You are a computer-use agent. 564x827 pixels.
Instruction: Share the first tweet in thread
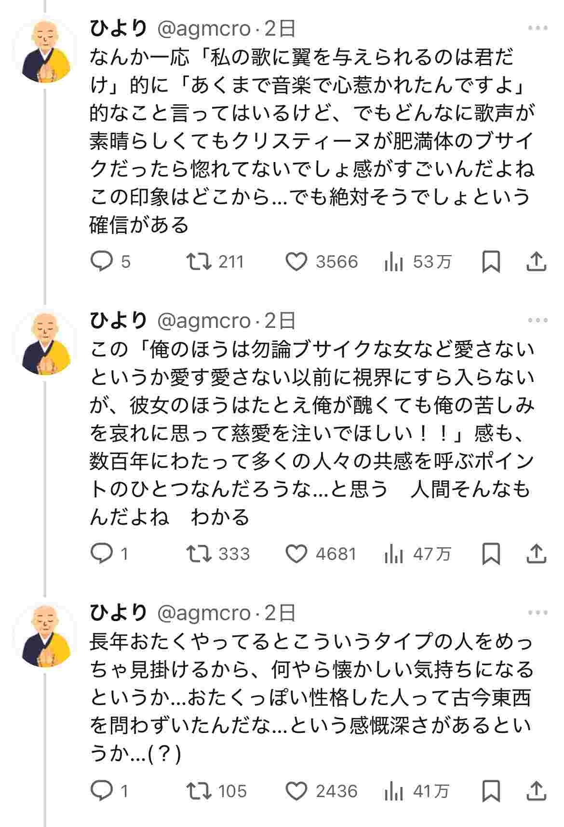(536, 261)
